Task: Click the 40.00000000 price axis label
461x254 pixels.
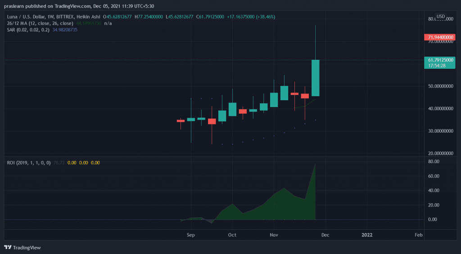Action: click(x=439, y=108)
